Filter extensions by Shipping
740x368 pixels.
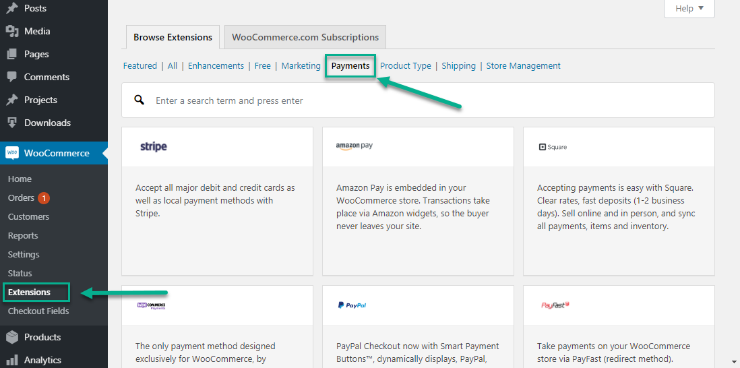(x=459, y=65)
